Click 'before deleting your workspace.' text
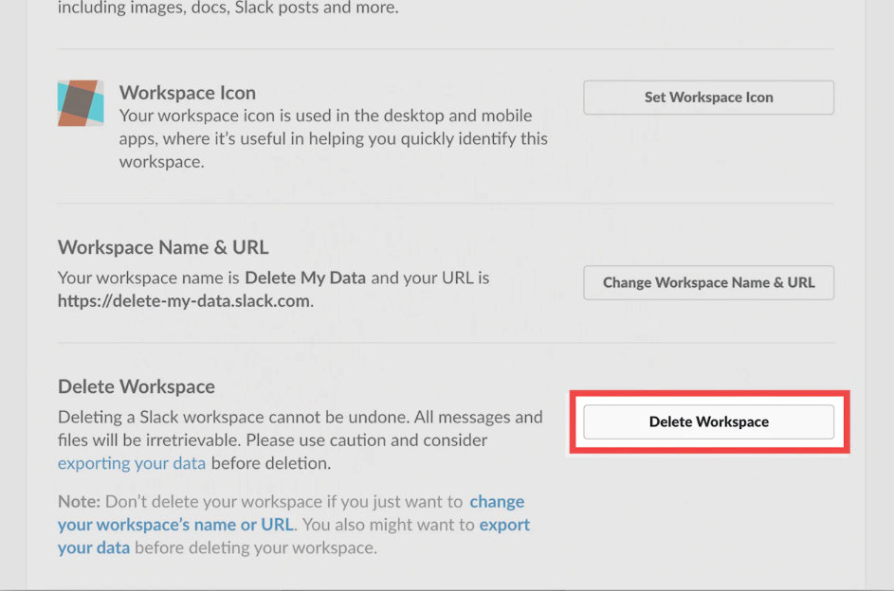The width and height of the screenshot is (894, 591). 256,547
